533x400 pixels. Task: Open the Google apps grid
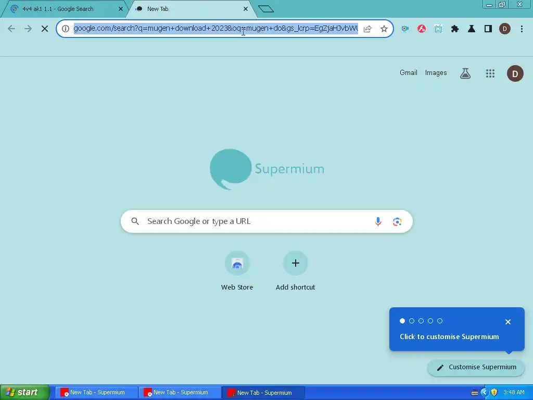(490, 73)
